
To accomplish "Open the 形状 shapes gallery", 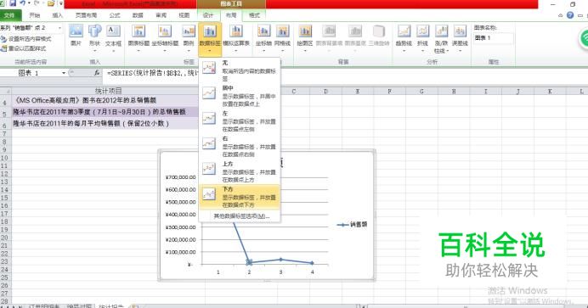I will (95, 37).
